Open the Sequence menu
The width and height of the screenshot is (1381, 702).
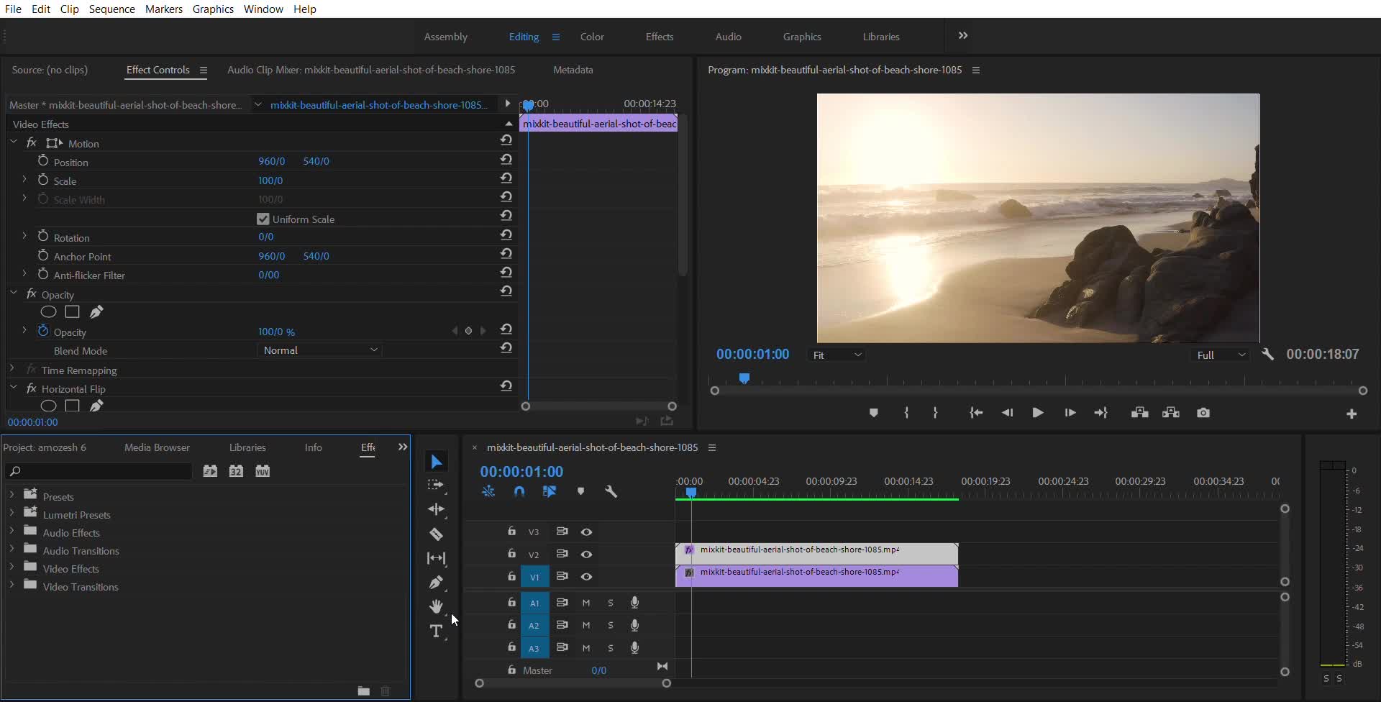111,9
